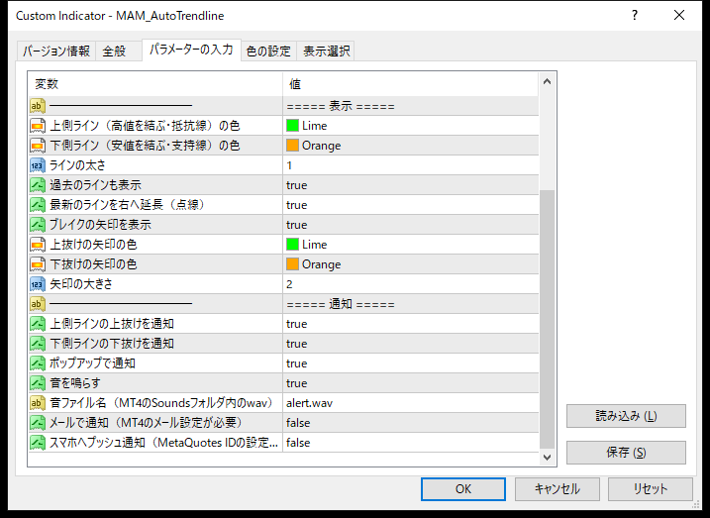Toggle true value of ブレイクの矢印を表示
This screenshot has width=710, height=518.
pyautogui.click(x=297, y=225)
